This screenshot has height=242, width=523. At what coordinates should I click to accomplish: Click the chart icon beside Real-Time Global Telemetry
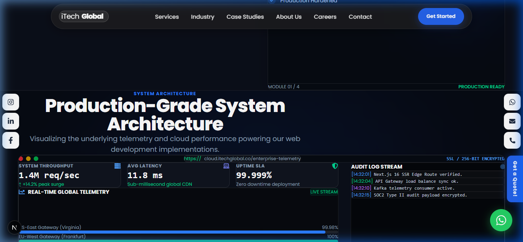[x=22, y=192]
